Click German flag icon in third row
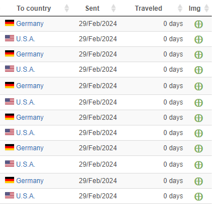 [x=10, y=53]
